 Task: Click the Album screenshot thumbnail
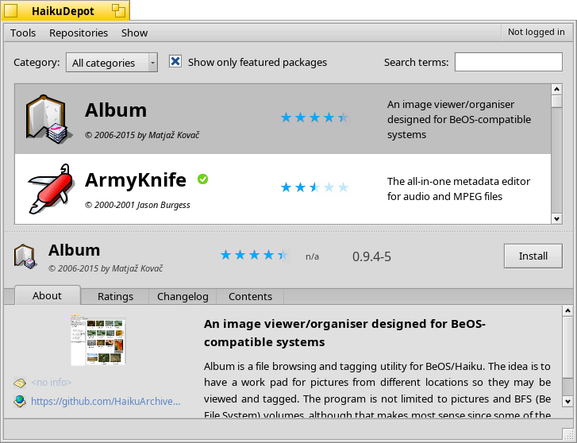(x=98, y=341)
